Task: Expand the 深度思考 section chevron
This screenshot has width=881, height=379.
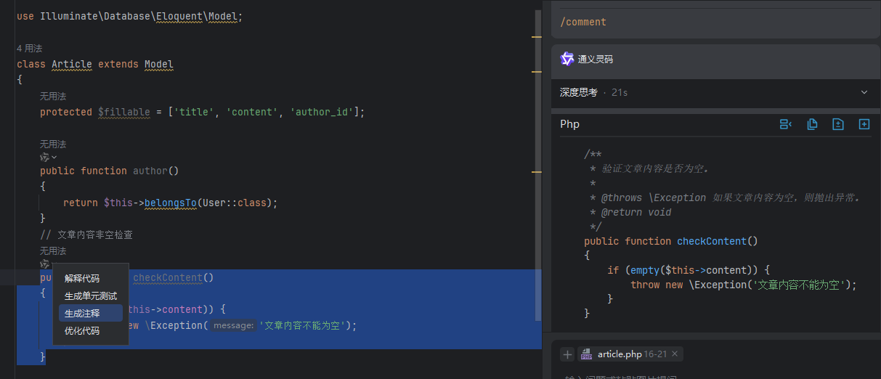Action: [864, 92]
